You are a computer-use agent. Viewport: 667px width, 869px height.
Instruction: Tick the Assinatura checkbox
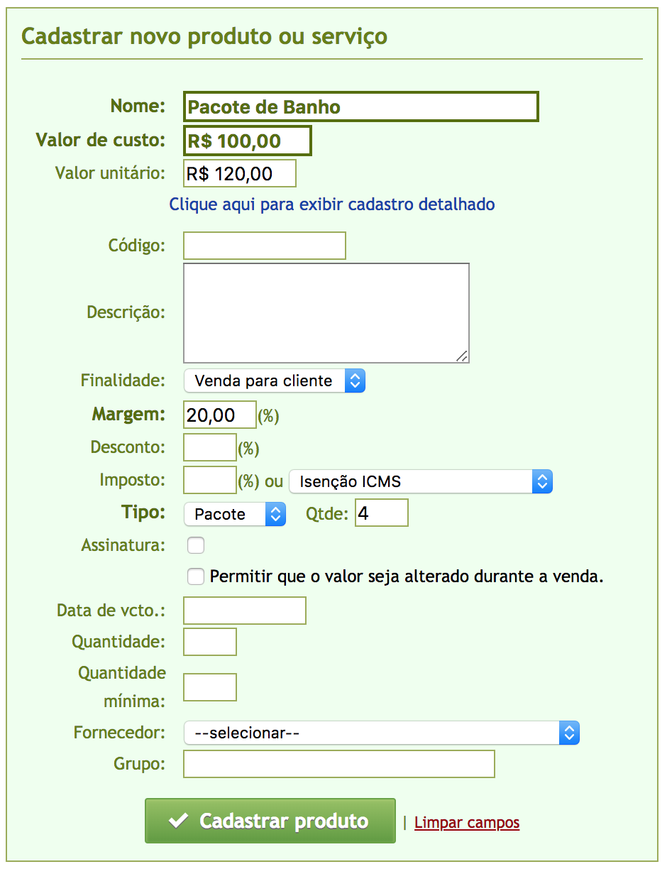(196, 545)
